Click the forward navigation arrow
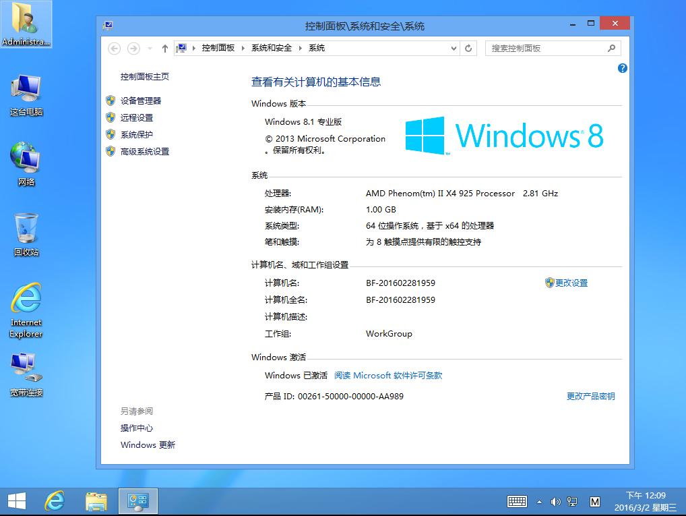686x516 pixels. coord(133,48)
